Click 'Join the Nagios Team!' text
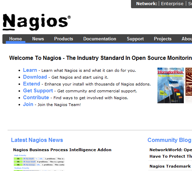This screenshot has width=192, height=171. click(59, 105)
